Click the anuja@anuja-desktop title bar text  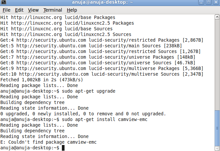tap(102, 2)
